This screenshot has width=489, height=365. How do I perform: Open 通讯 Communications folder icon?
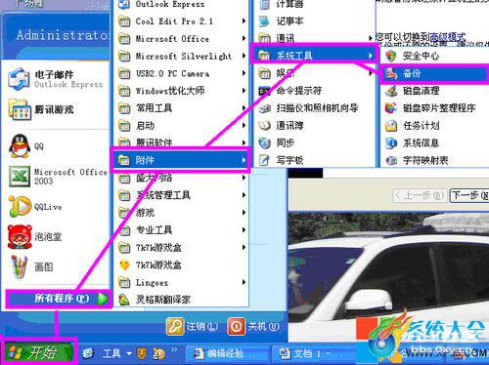[265, 39]
